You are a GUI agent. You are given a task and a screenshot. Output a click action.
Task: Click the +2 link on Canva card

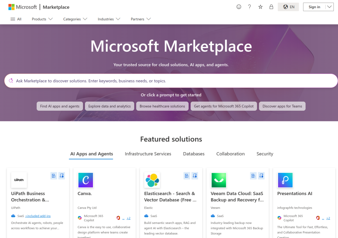(x=128, y=218)
